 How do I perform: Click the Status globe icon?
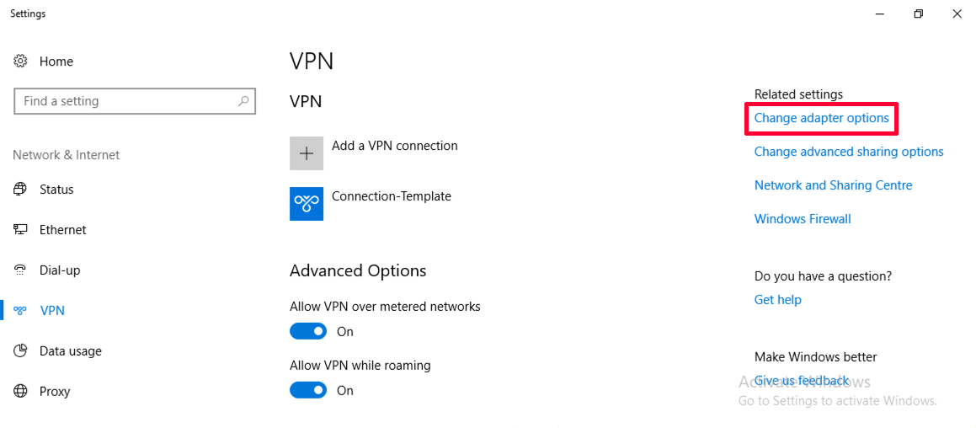click(x=20, y=189)
